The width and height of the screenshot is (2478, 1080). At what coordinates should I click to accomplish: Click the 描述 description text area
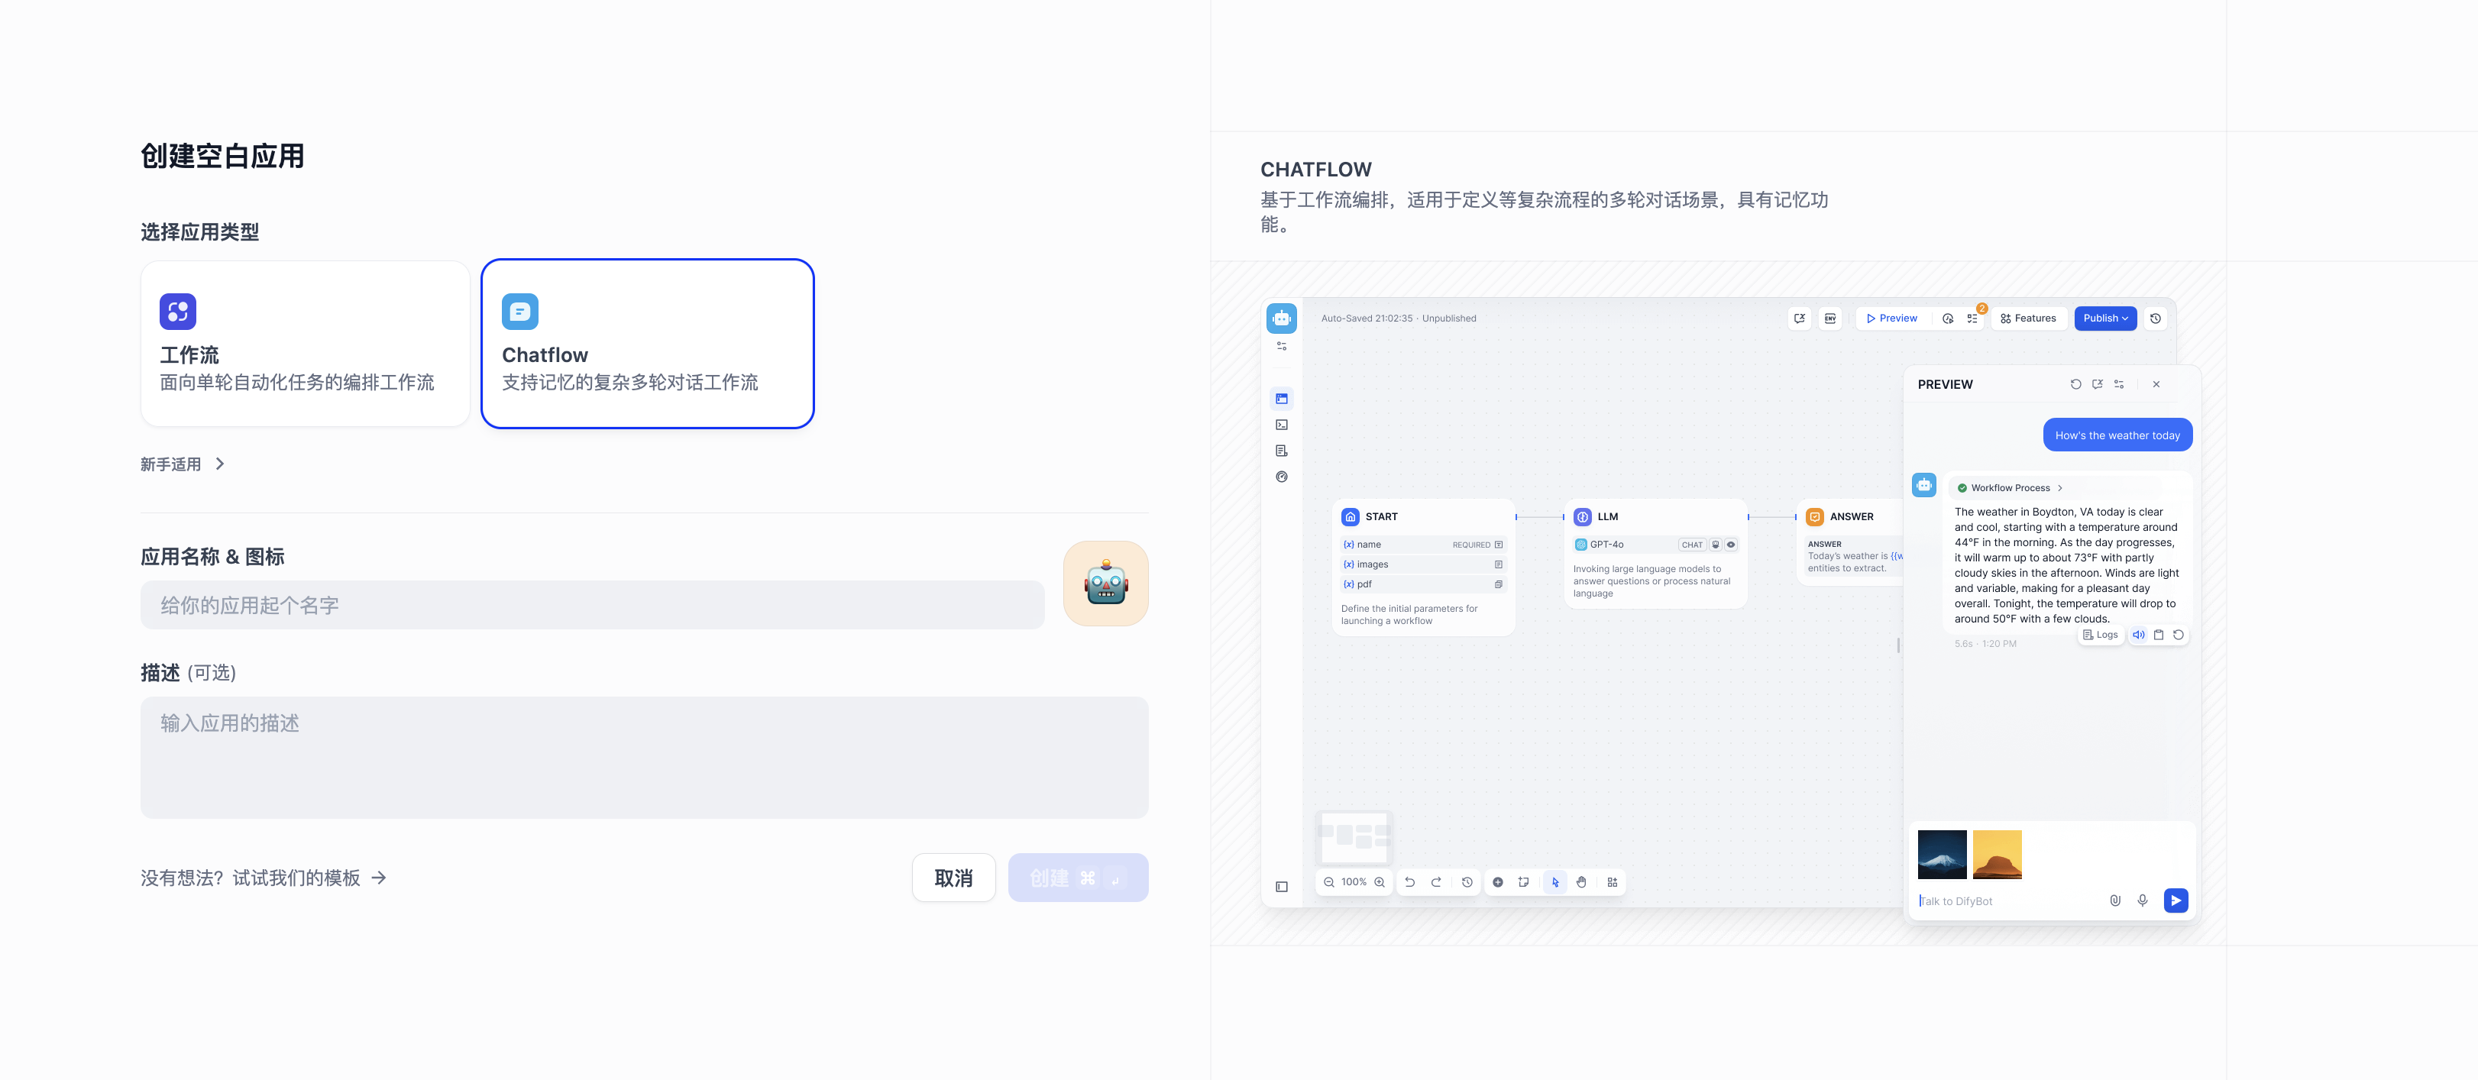coord(645,758)
